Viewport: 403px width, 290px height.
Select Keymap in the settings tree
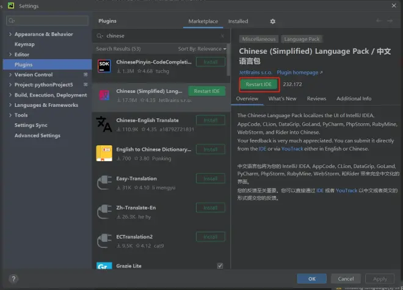coord(24,44)
